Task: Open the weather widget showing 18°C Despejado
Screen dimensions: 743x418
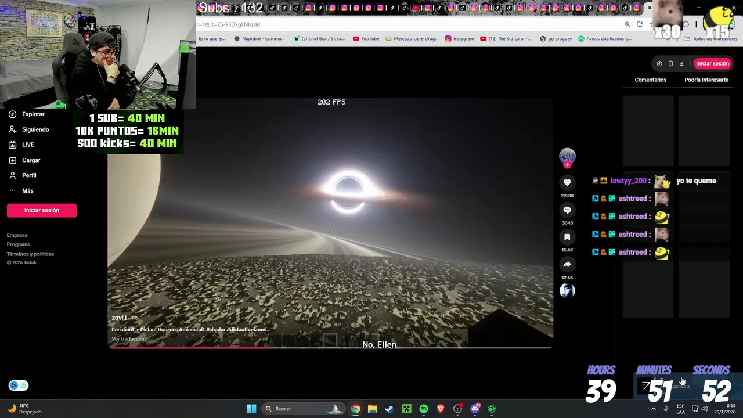Action: coord(24,409)
